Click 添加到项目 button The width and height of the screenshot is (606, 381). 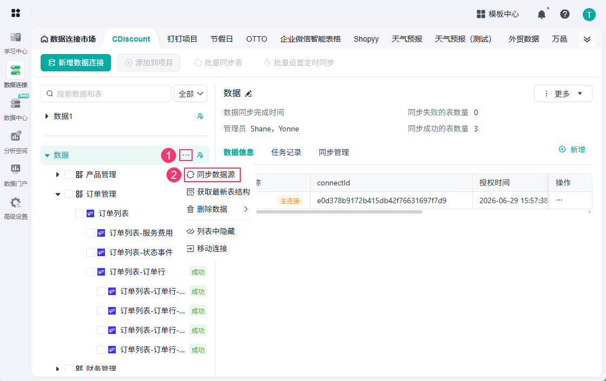click(x=149, y=63)
